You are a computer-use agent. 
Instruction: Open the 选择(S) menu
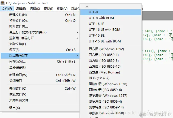tap(35, 8)
